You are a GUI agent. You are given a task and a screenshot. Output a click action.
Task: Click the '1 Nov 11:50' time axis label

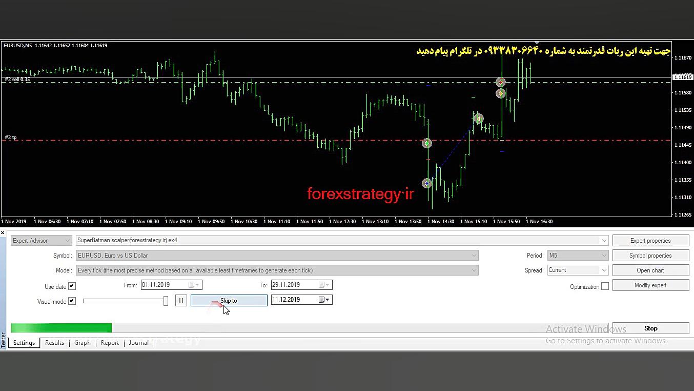coord(310,222)
